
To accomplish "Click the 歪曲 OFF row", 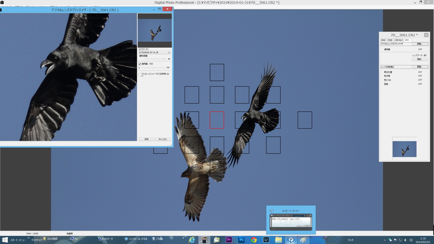I will click(x=403, y=84).
